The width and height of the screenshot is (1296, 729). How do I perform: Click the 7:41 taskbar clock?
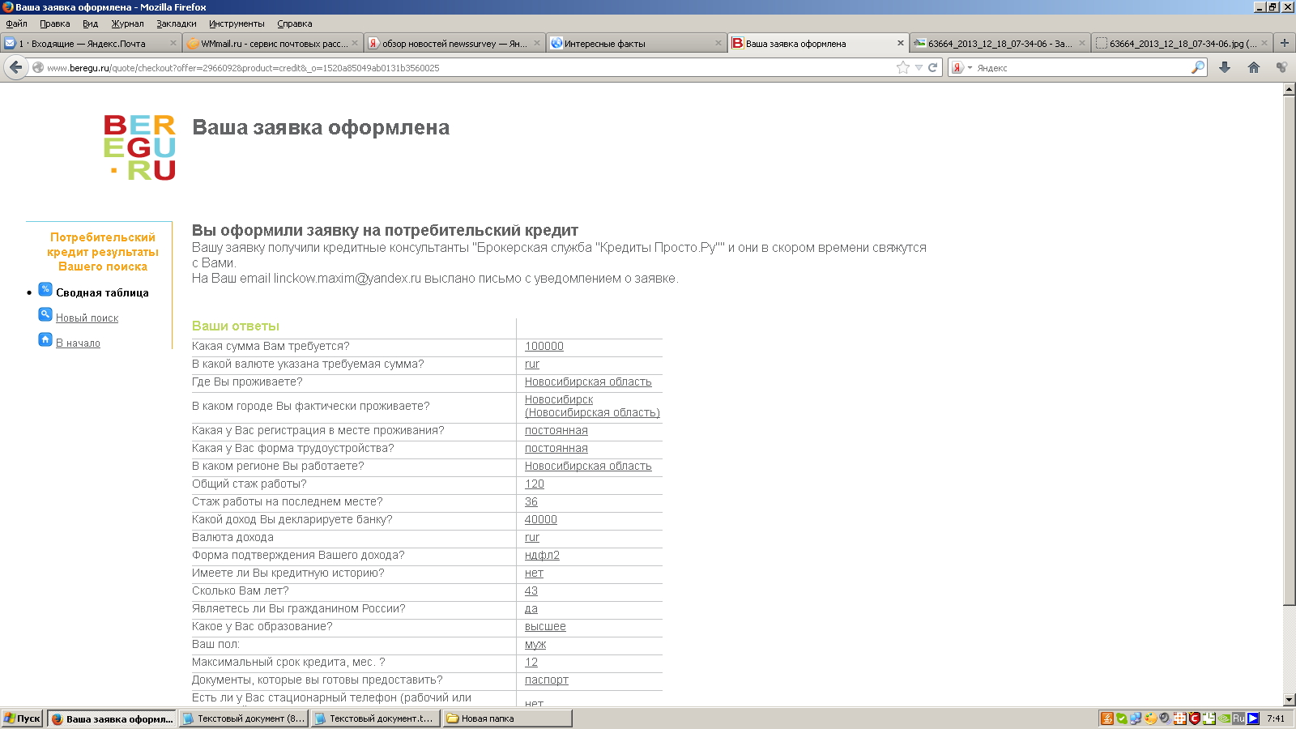point(1276,718)
